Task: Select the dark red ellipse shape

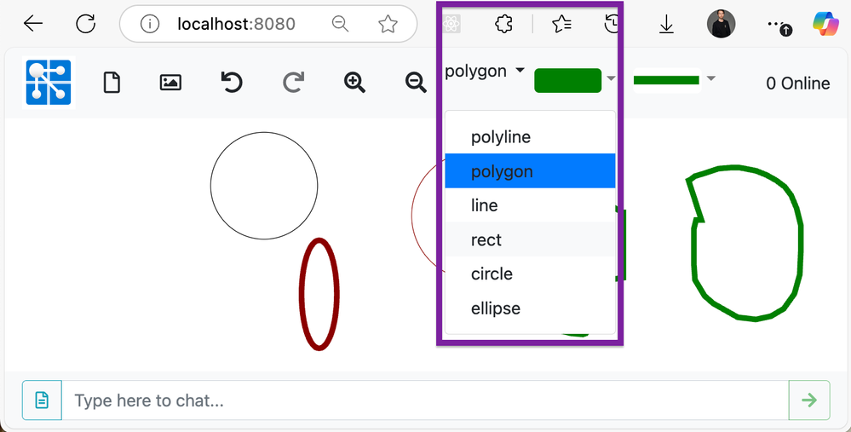Action: point(319,294)
